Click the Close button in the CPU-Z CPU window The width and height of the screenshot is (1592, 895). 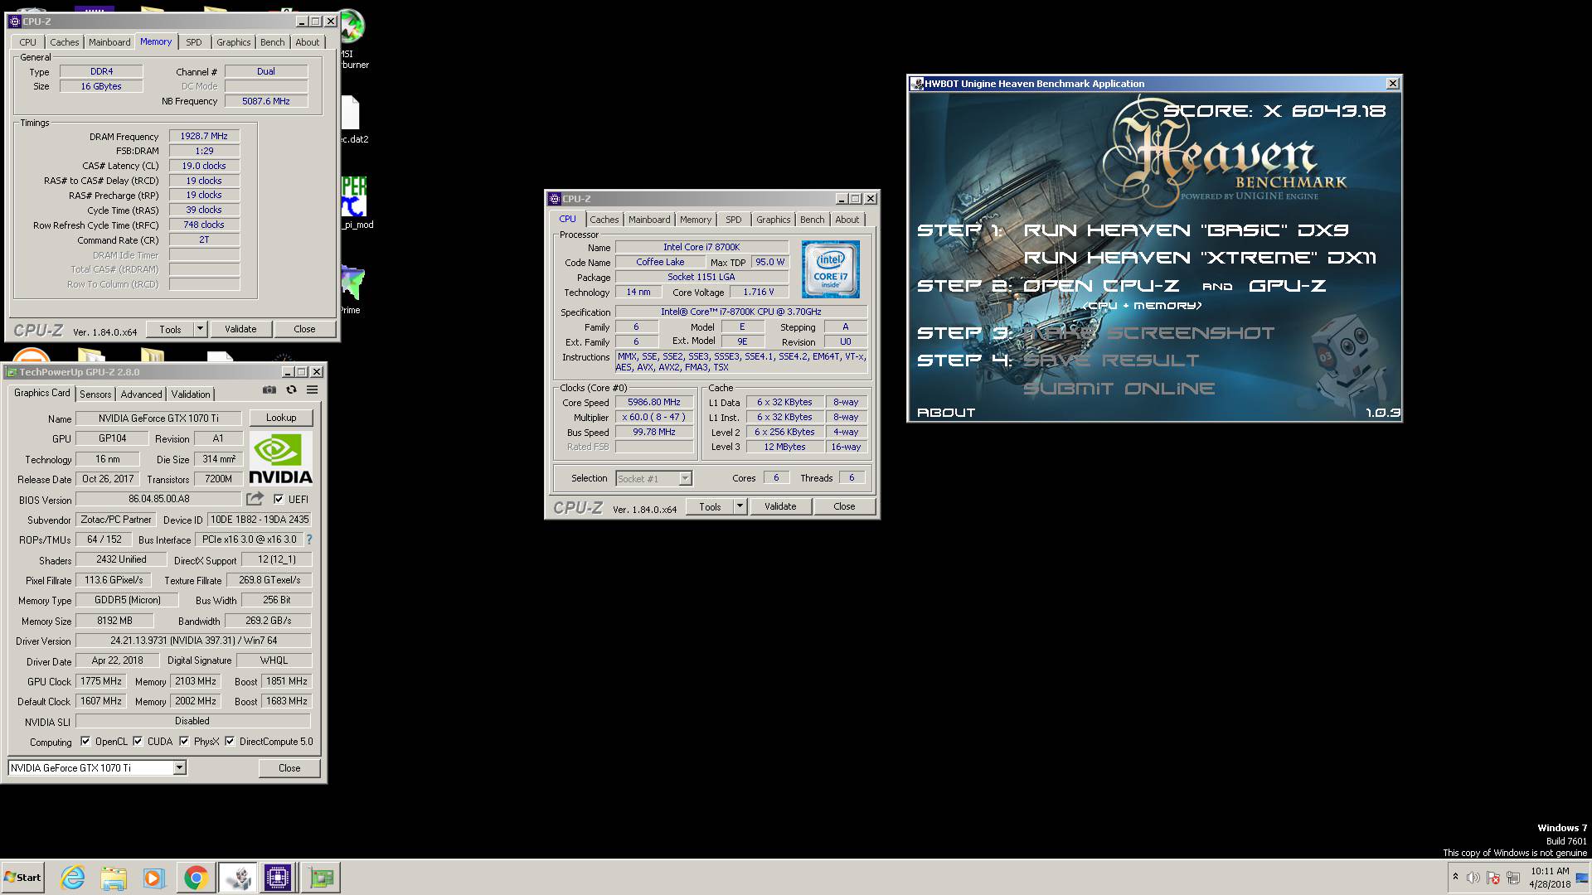(844, 506)
